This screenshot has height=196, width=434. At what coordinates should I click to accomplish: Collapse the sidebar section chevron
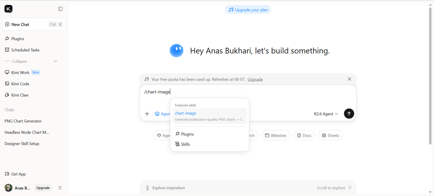pos(56,61)
